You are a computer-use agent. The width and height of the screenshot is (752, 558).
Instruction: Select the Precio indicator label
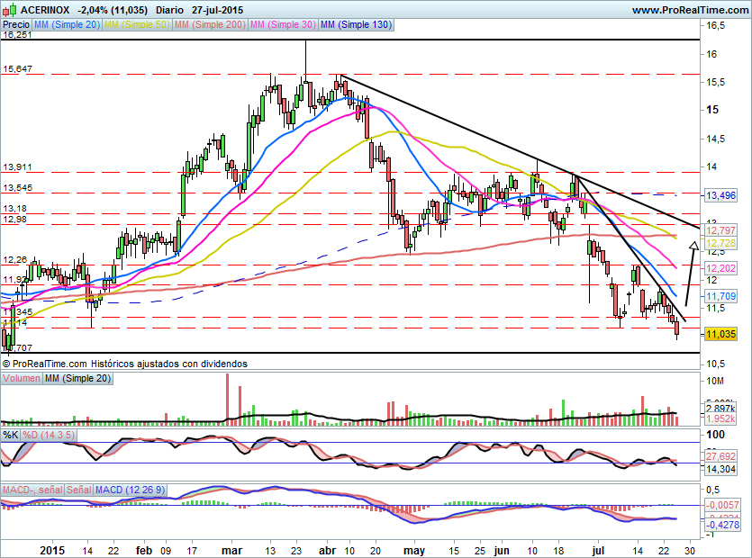click(x=16, y=24)
